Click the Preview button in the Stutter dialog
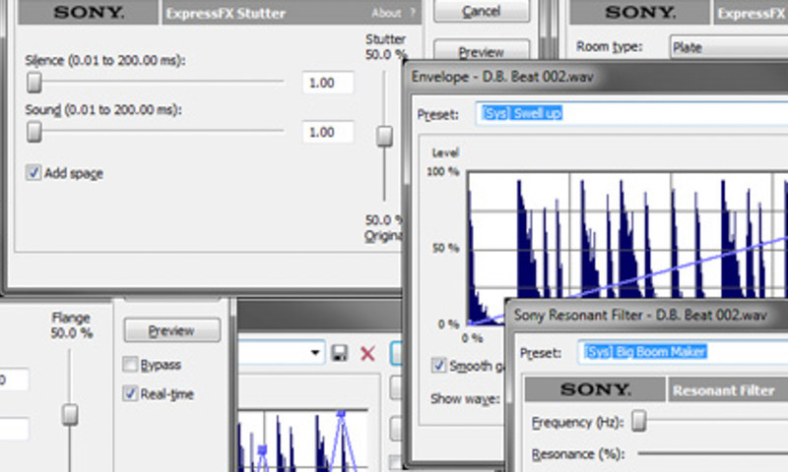Viewport: 788px width, 472px height. click(481, 52)
